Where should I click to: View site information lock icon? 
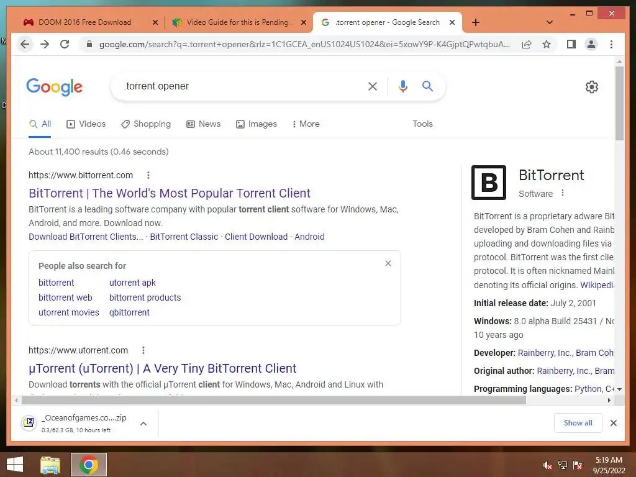click(x=89, y=44)
